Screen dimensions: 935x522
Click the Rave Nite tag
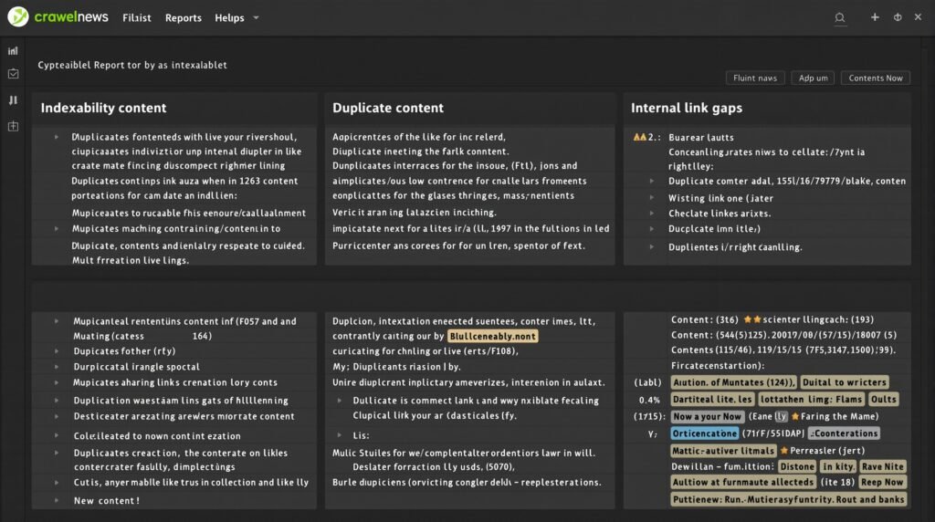tap(883, 466)
